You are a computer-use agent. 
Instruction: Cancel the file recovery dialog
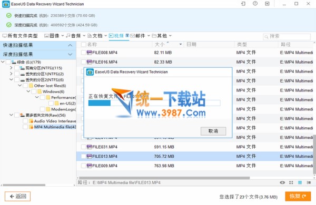click(213, 131)
